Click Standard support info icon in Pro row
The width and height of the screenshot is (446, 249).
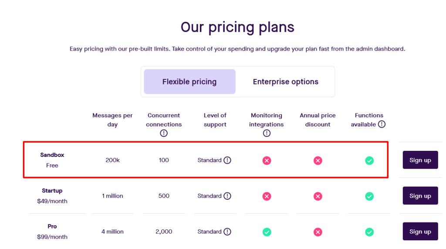click(x=227, y=232)
